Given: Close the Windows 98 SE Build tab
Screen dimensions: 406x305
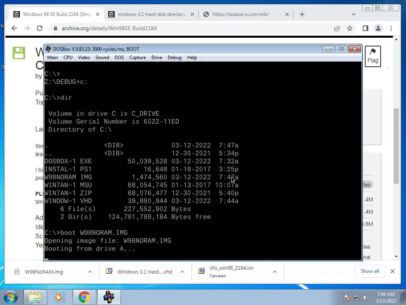Looking at the screenshot, I should 98,15.
